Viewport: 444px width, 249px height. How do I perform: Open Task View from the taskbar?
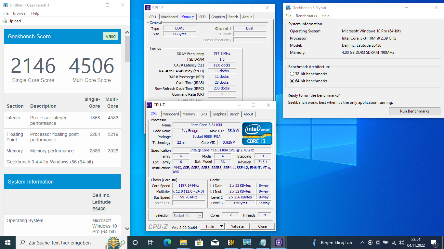click(x=151, y=243)
